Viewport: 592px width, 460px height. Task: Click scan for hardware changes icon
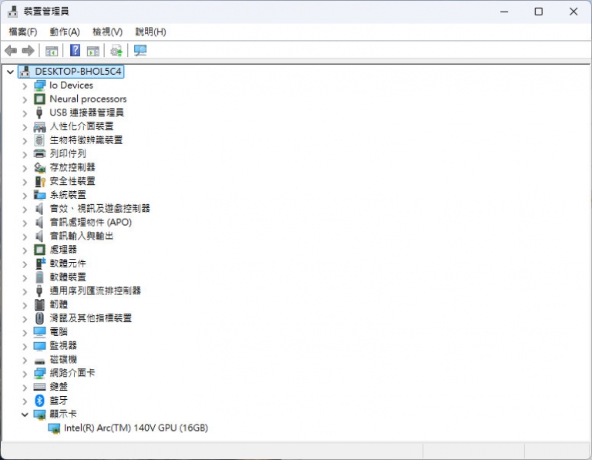(x=140, y=51)
